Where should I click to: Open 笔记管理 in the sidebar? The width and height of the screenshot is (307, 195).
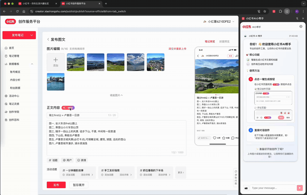coord(14,56)
